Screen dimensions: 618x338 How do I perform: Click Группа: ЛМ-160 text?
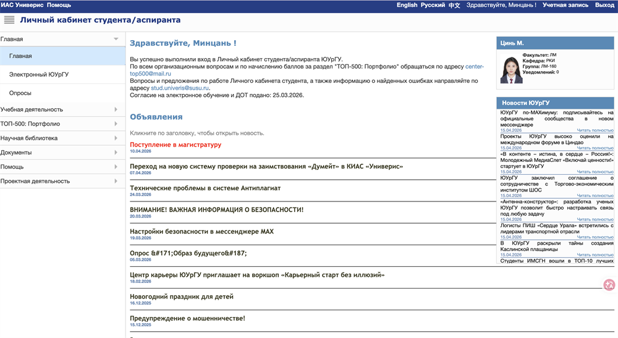click(539, 66)
